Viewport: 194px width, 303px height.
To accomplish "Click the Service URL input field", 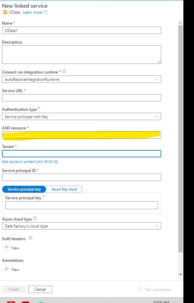I will (x=82, y=98).
